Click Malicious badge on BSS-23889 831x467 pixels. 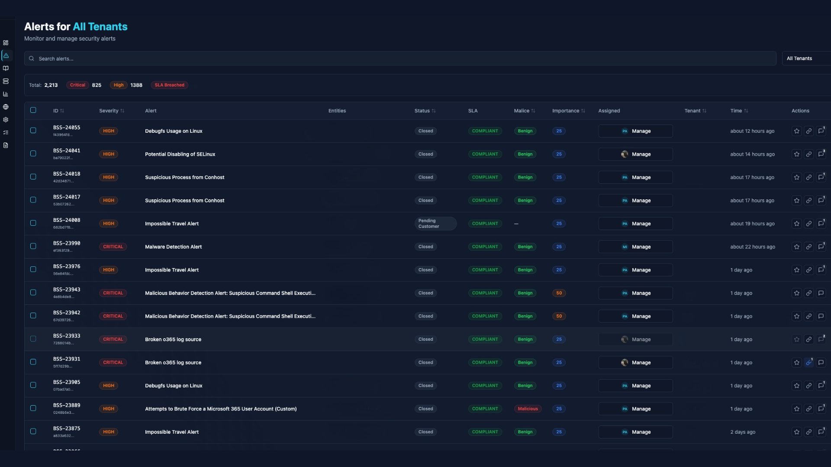tap(528, 409)
